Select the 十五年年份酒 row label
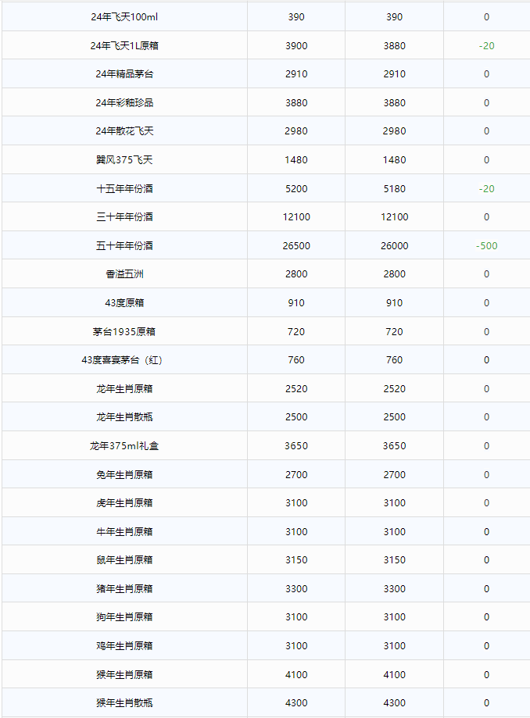This screenshot has height=718, width=530. point(124,189)
